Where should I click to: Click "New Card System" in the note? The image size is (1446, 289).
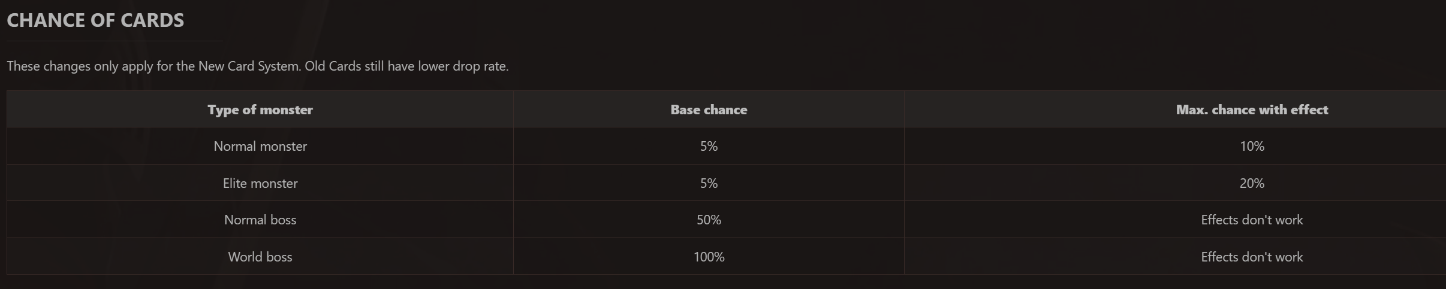tap(249, 66)
